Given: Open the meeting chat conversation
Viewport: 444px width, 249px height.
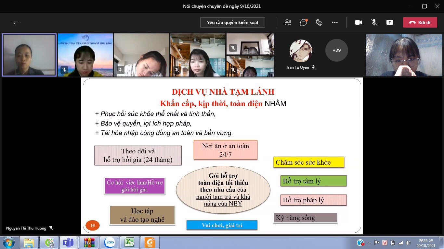Looking at the screenshot, I should 304,22.
